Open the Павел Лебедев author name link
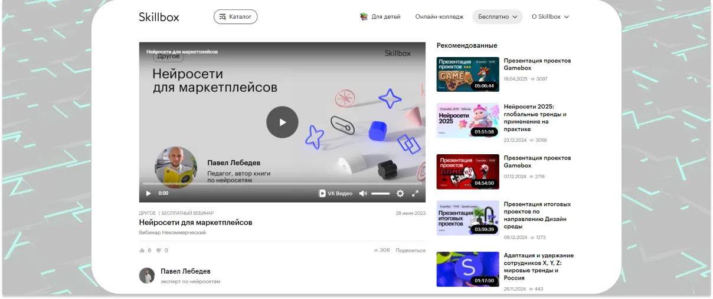The height and width of the screenshot is (299, 713). (x=185, y=271)
